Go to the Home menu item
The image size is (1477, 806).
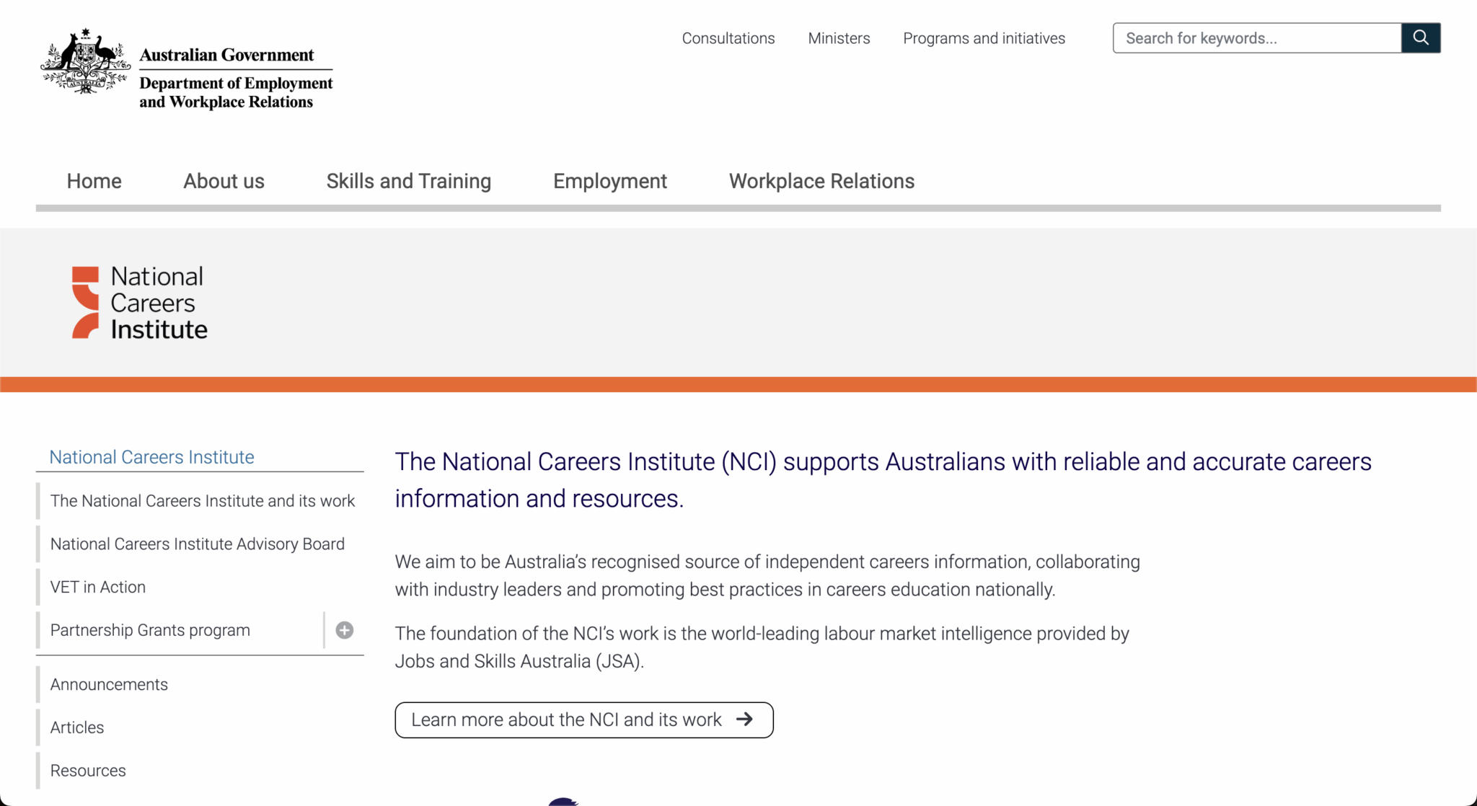click(x=94, y=181)
